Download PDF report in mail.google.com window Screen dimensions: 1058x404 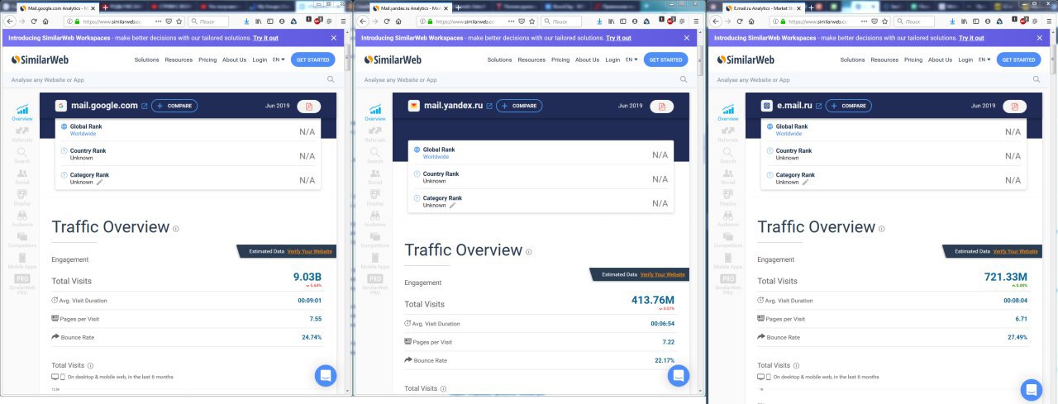point(311,107)
